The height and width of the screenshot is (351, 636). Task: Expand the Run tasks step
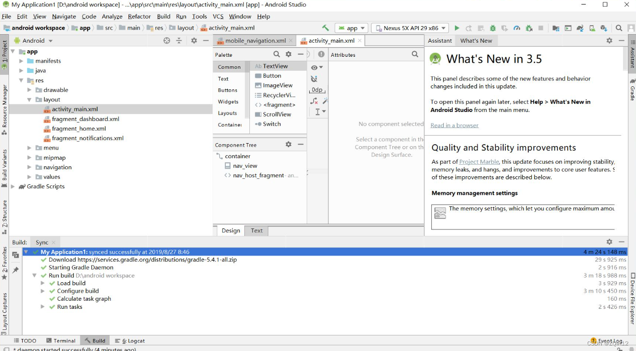[x=43, y=307]
